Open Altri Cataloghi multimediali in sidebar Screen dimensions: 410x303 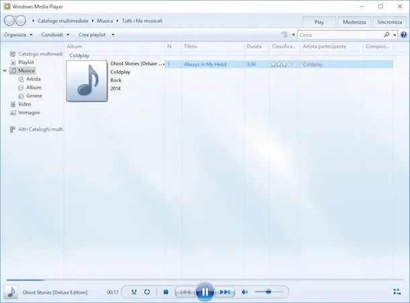pyautogui.click(x=36, y=129)
